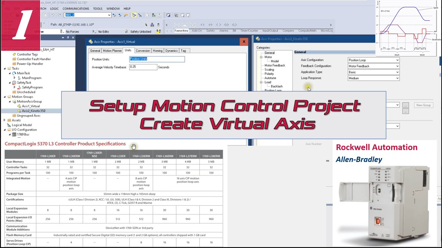Select the Alarms instruction tab
The width and height of the screenshot is (442, 248).
[x=224, y=31]
